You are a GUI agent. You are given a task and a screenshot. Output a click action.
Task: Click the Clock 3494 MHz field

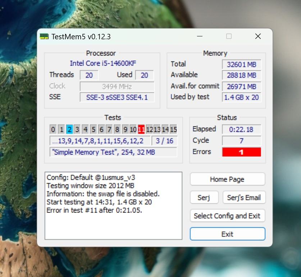(x=117, y=86)
